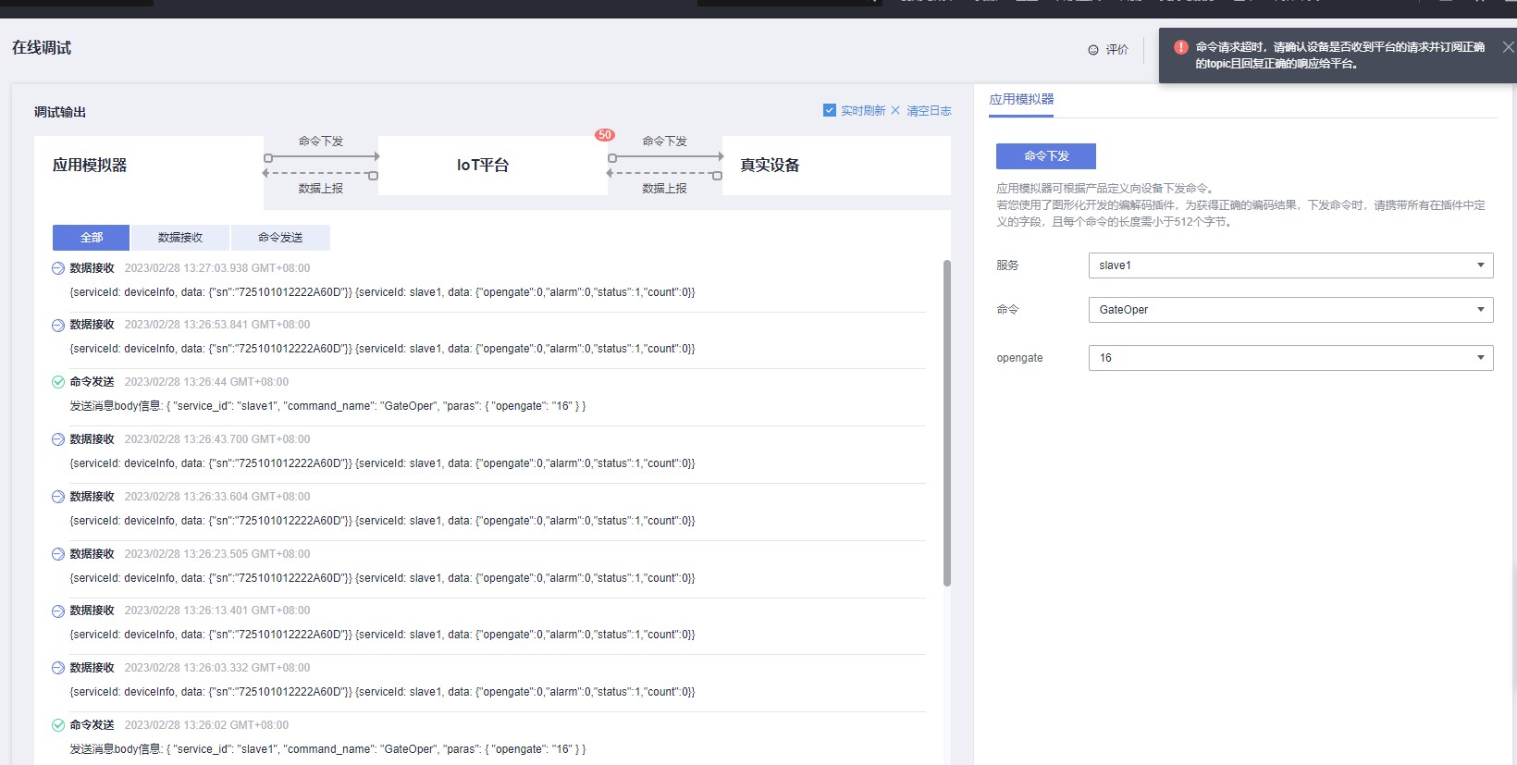
Task: Click the IoT平台 box in the flow diagram
Action: click(x=493, y=166)
